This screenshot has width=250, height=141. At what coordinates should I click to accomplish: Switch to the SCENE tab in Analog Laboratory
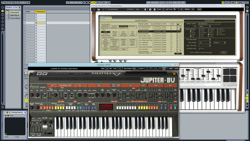(102, 17)
